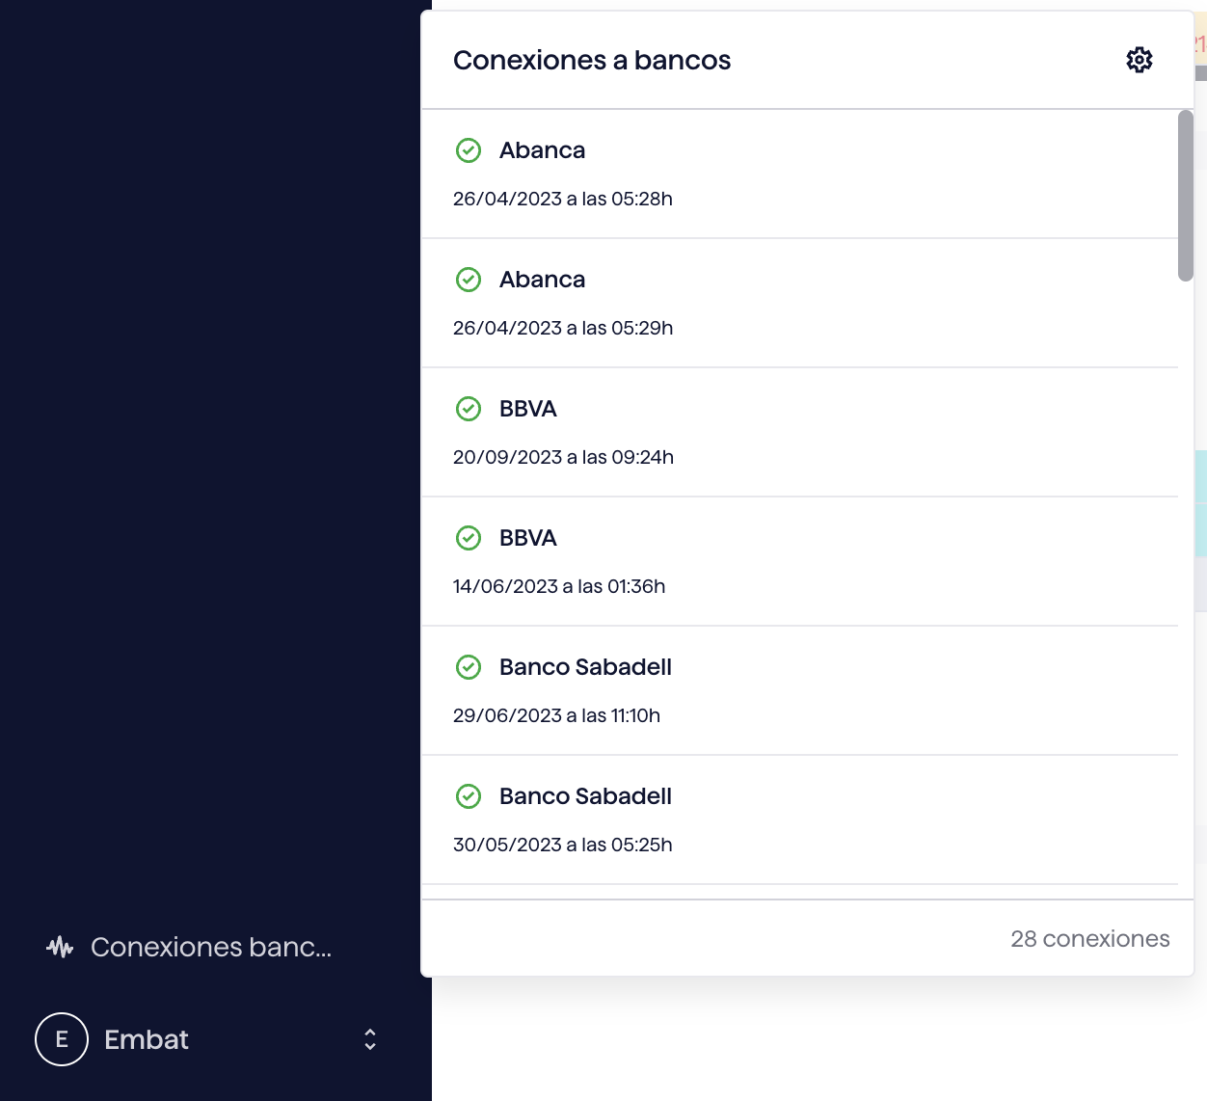Viewport: 1207px width, 1101px height.
Task: Select BBVA connection from 14/06/2023
Action: [800, 562]
